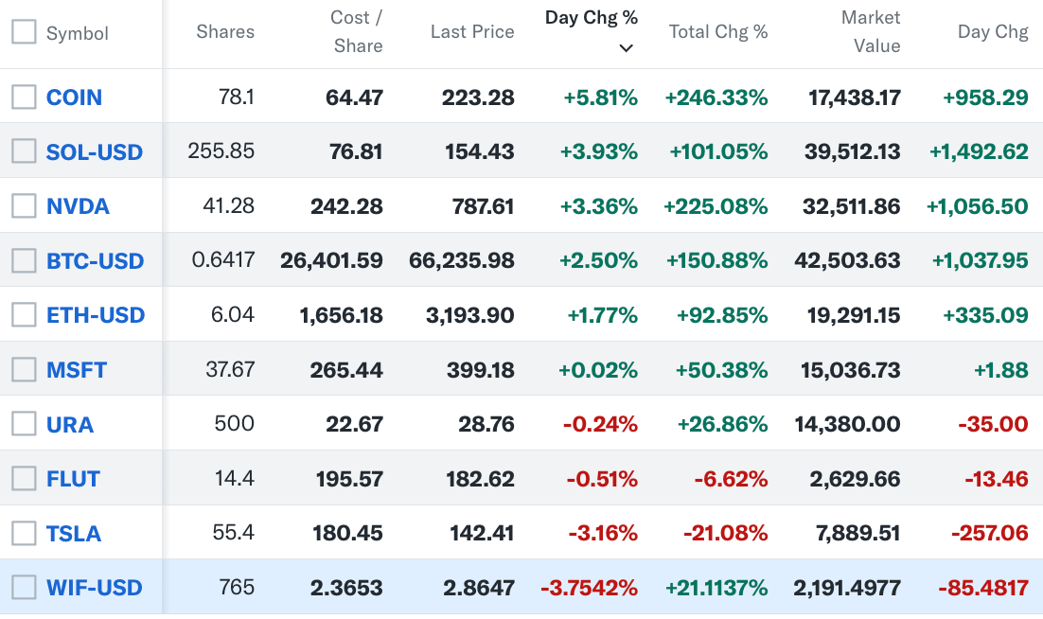Viewport: 1043px width, 619px height.
Task: Click the Day Chg % sort arrow
Action: (x=626, y=48)
